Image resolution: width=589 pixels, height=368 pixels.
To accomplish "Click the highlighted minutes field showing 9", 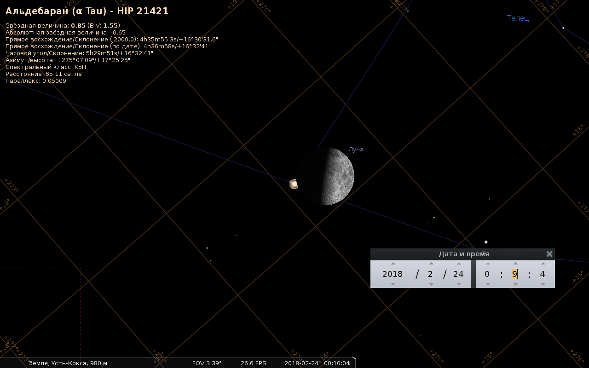I will point(515,274).
